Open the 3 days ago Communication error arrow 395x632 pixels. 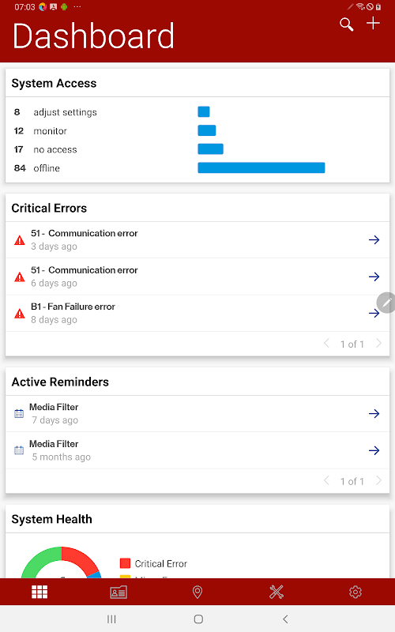374,240
